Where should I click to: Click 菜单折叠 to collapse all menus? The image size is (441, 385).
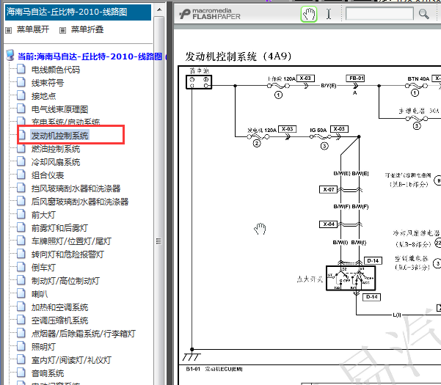[x=87, y=29]
